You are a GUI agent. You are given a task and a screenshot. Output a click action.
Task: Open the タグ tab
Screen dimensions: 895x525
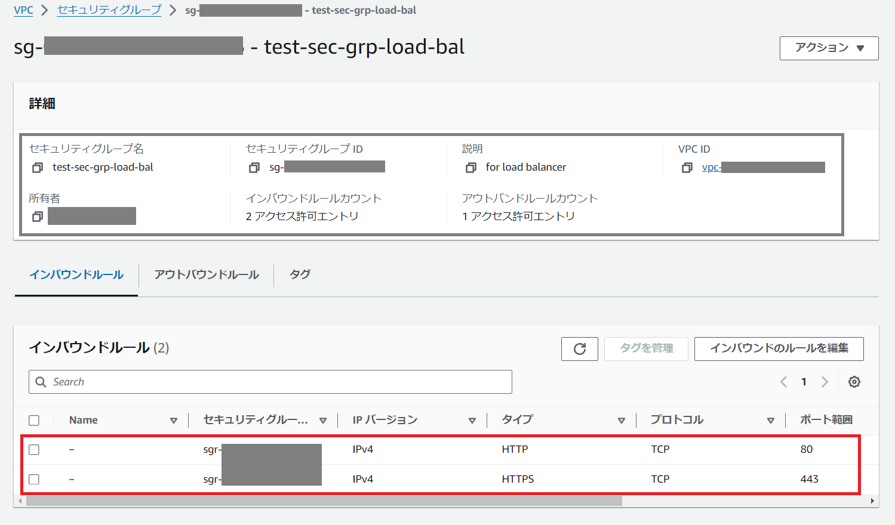[300, 275]
